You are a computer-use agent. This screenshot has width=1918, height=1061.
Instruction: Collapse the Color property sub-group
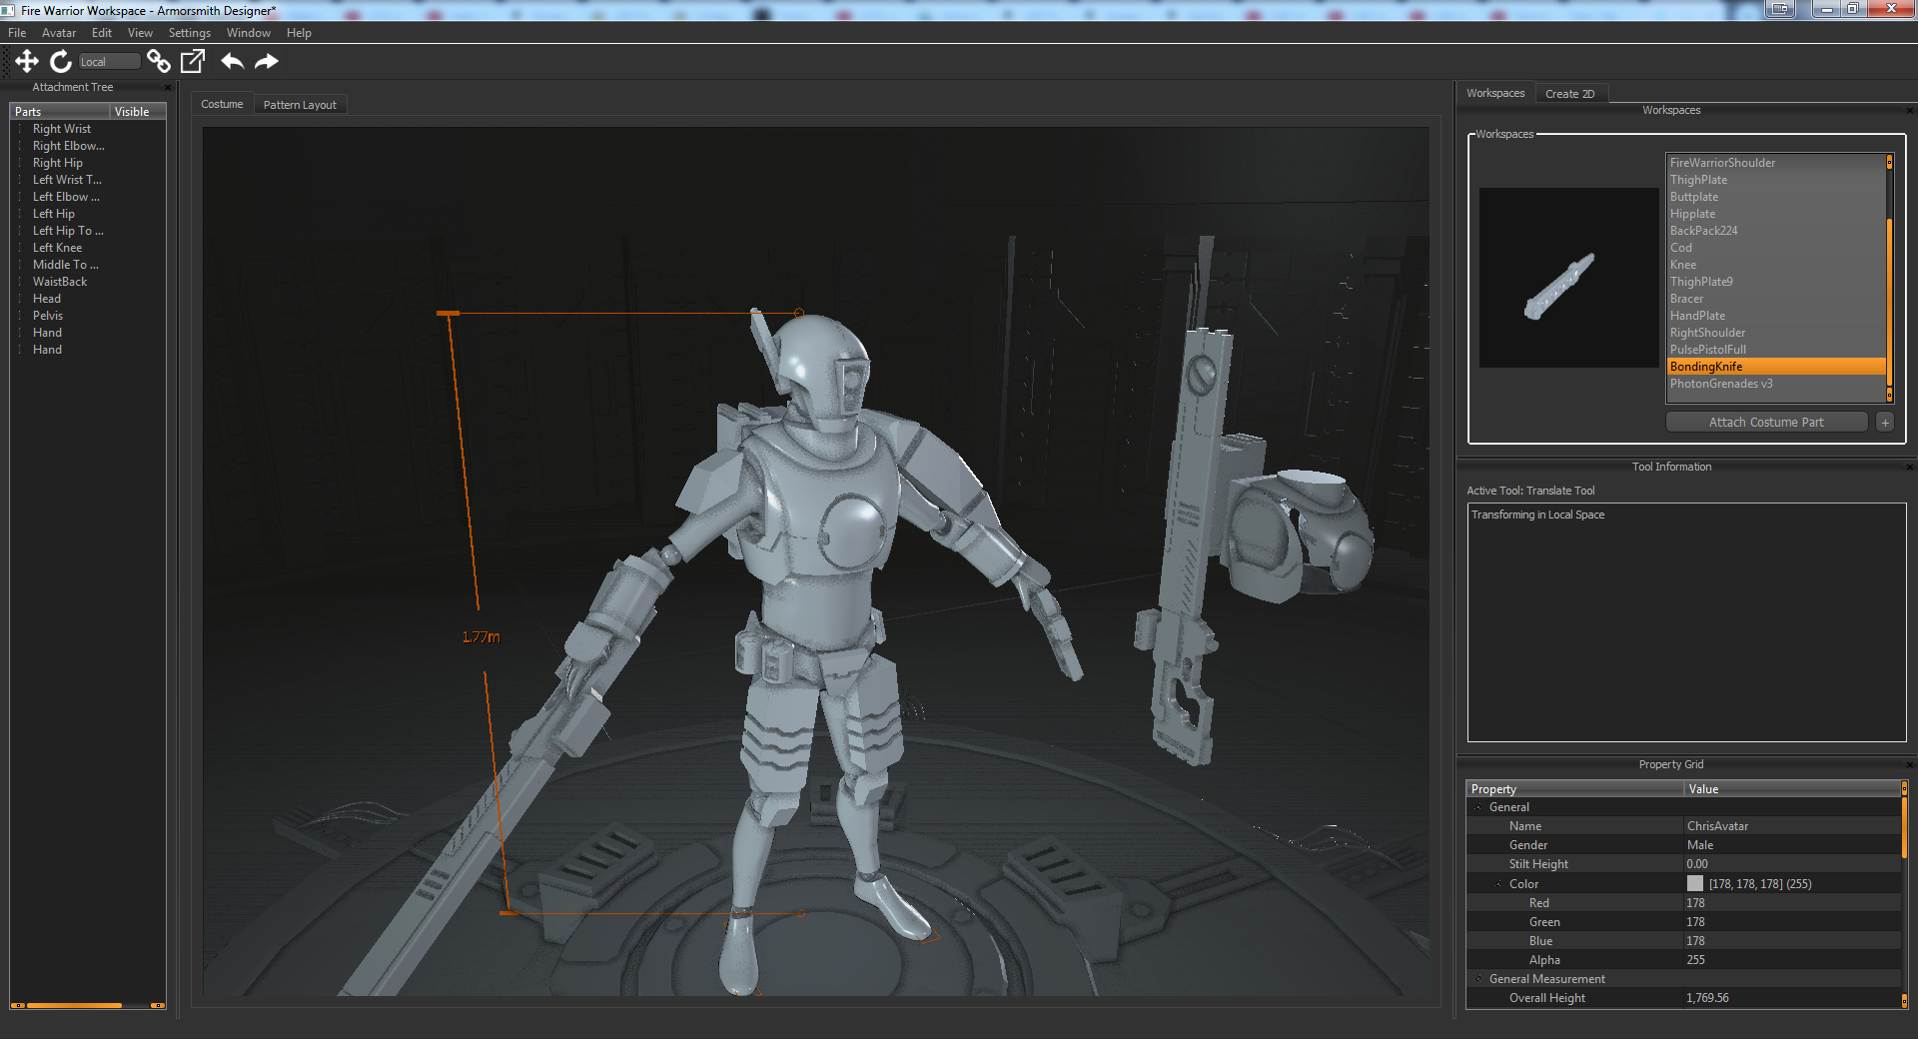(x=1498, y=884)
